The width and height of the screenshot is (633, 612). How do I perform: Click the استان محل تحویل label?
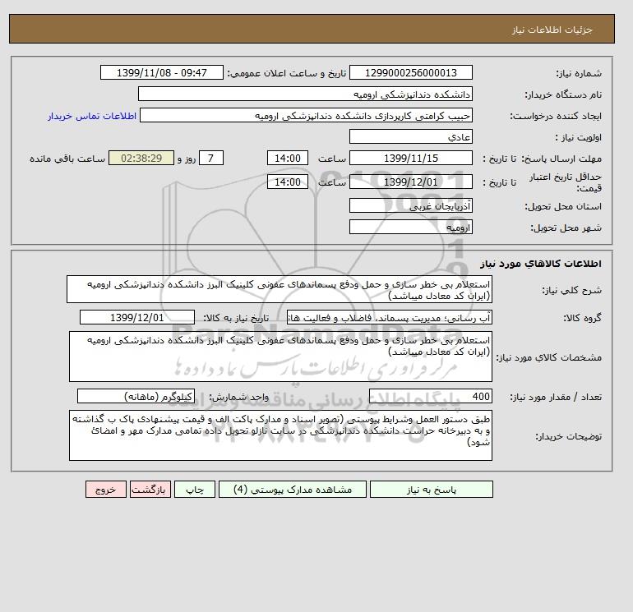pyautogui.click(x=563, y=206)
